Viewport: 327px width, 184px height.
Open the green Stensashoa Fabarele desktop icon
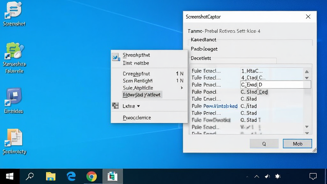click(x=14, y=50)
